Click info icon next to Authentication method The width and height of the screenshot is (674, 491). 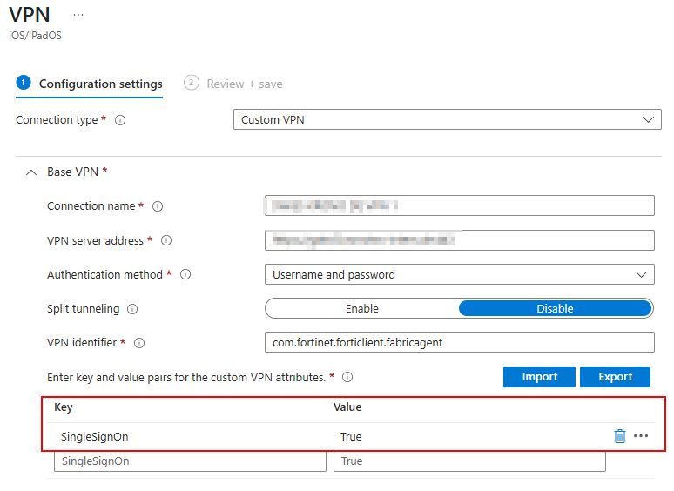pos(185,274)
